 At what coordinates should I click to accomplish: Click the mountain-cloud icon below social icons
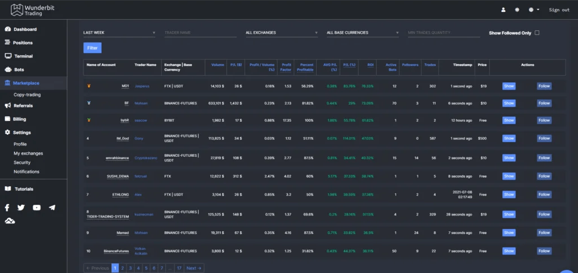point(10,221)
